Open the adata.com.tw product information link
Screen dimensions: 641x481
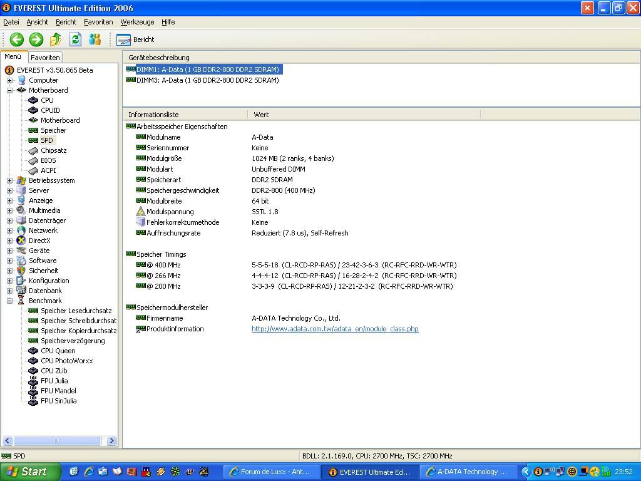click(335, 329)
